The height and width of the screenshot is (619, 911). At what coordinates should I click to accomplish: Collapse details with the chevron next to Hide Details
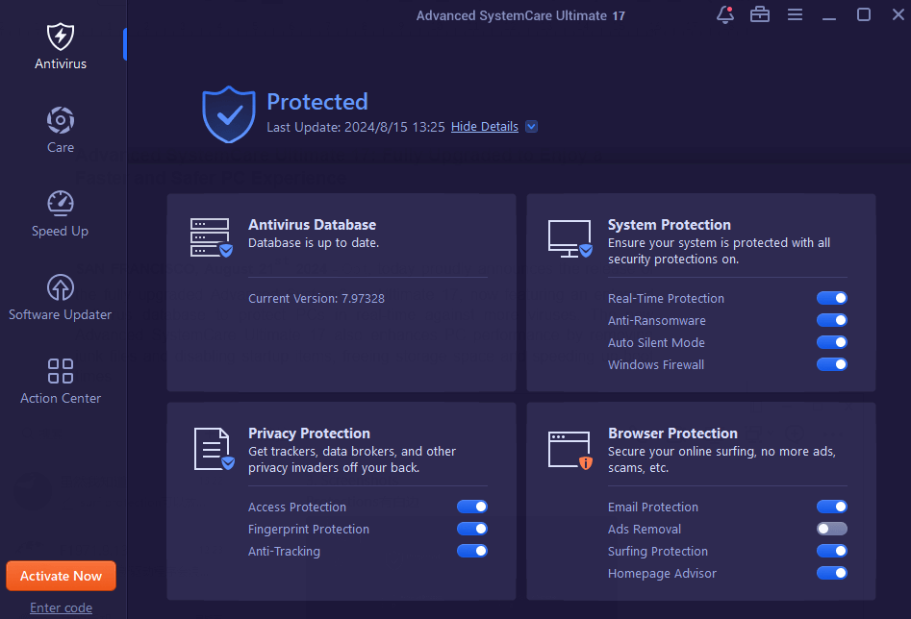pos(532,127)
